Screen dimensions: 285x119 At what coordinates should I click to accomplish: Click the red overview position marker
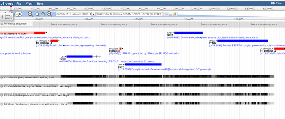click(11, 8)
